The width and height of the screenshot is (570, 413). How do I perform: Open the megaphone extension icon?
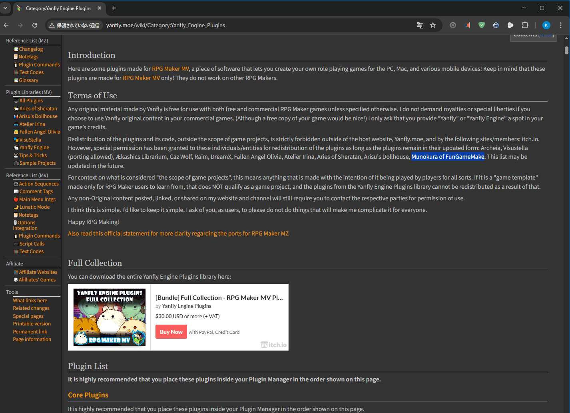pos(467,25)
